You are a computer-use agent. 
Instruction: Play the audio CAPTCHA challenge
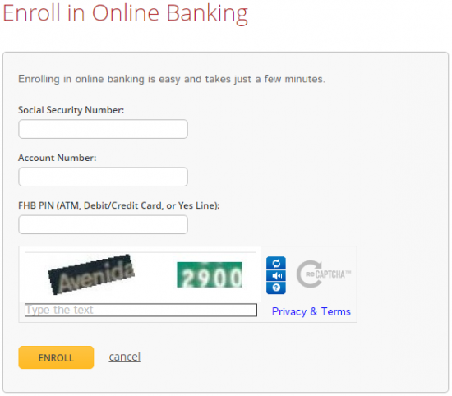click(x=276, y=276)
